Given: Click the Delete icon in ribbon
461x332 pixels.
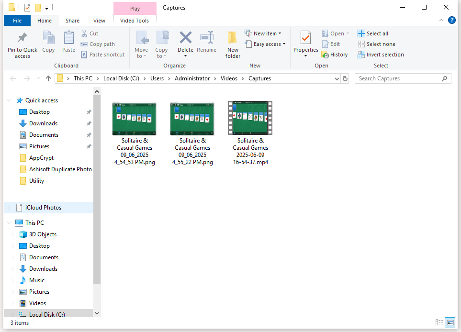Looking at the screenshot, I should pos(185,38).
